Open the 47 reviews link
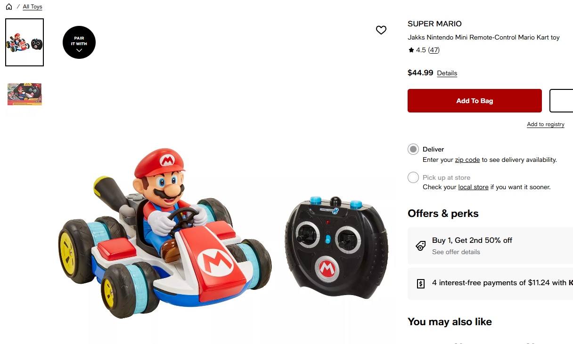Image resolution: width=573 pixels, height=344 pixels. (x=434, y=50)
